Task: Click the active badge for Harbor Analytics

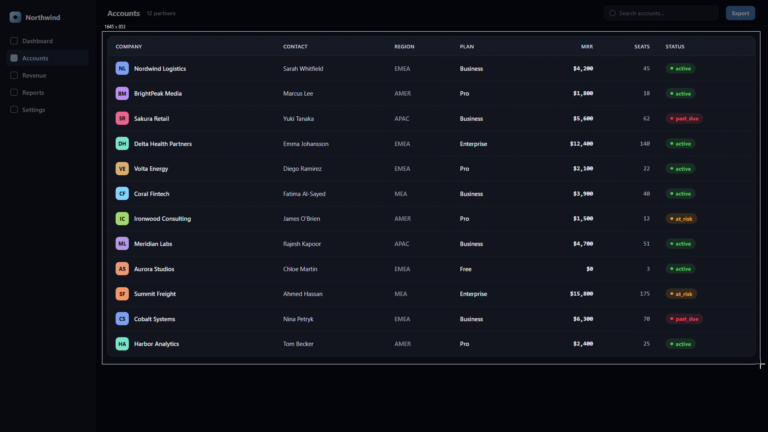Action: coord(680,344)
